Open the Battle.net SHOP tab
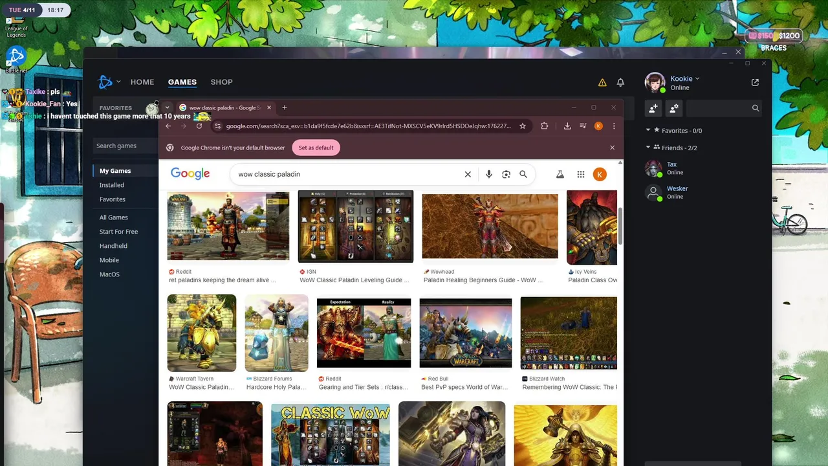The height and width of the screenshot is (466, 828). point(221,82)
